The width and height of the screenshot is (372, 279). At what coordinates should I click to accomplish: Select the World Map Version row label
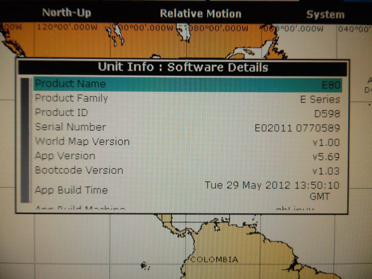click(82, 141)
